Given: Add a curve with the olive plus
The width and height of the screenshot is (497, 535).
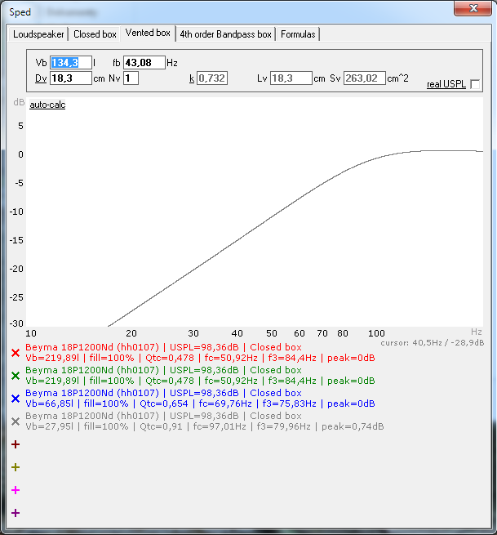Looking at the screenshot, I should coord(16,467).
